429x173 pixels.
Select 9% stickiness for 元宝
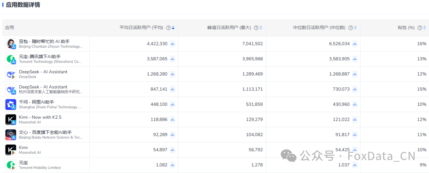tap(423, 165)
